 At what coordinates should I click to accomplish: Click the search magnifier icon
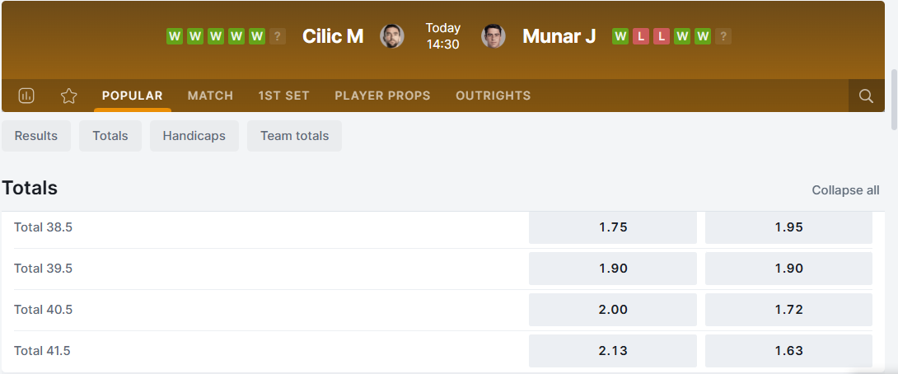coord(866,96)
